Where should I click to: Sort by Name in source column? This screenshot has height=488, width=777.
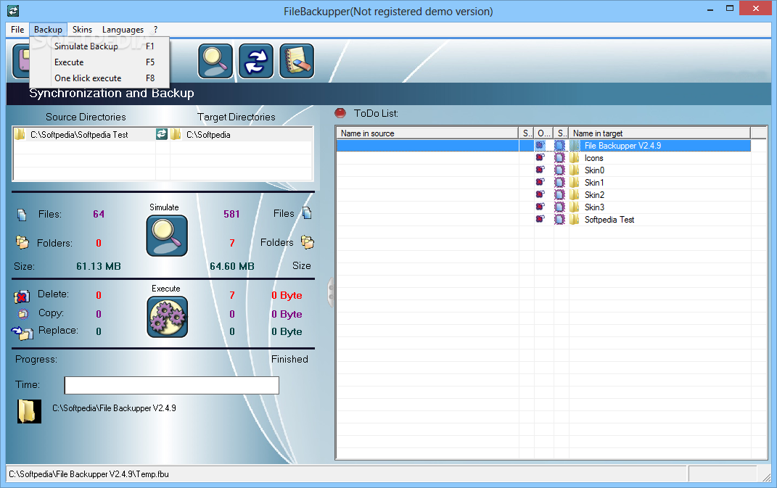tap(427, 133)
